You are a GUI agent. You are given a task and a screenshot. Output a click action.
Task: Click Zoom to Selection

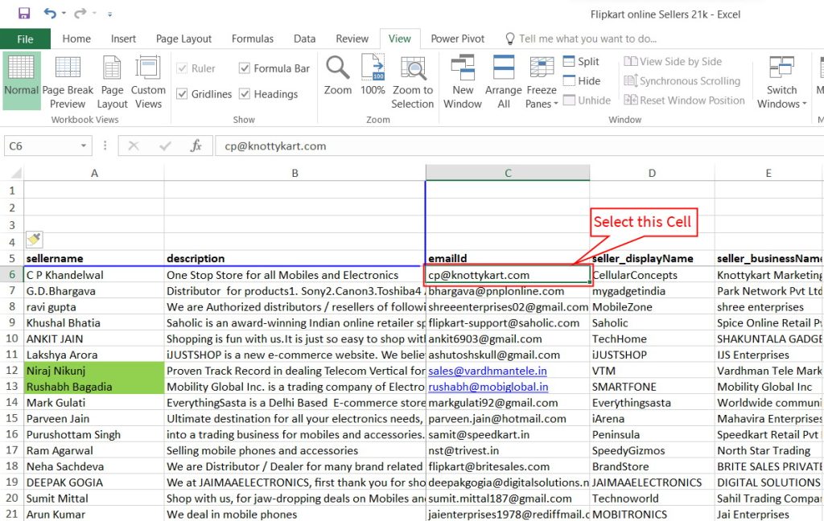[x=413, y=80]
